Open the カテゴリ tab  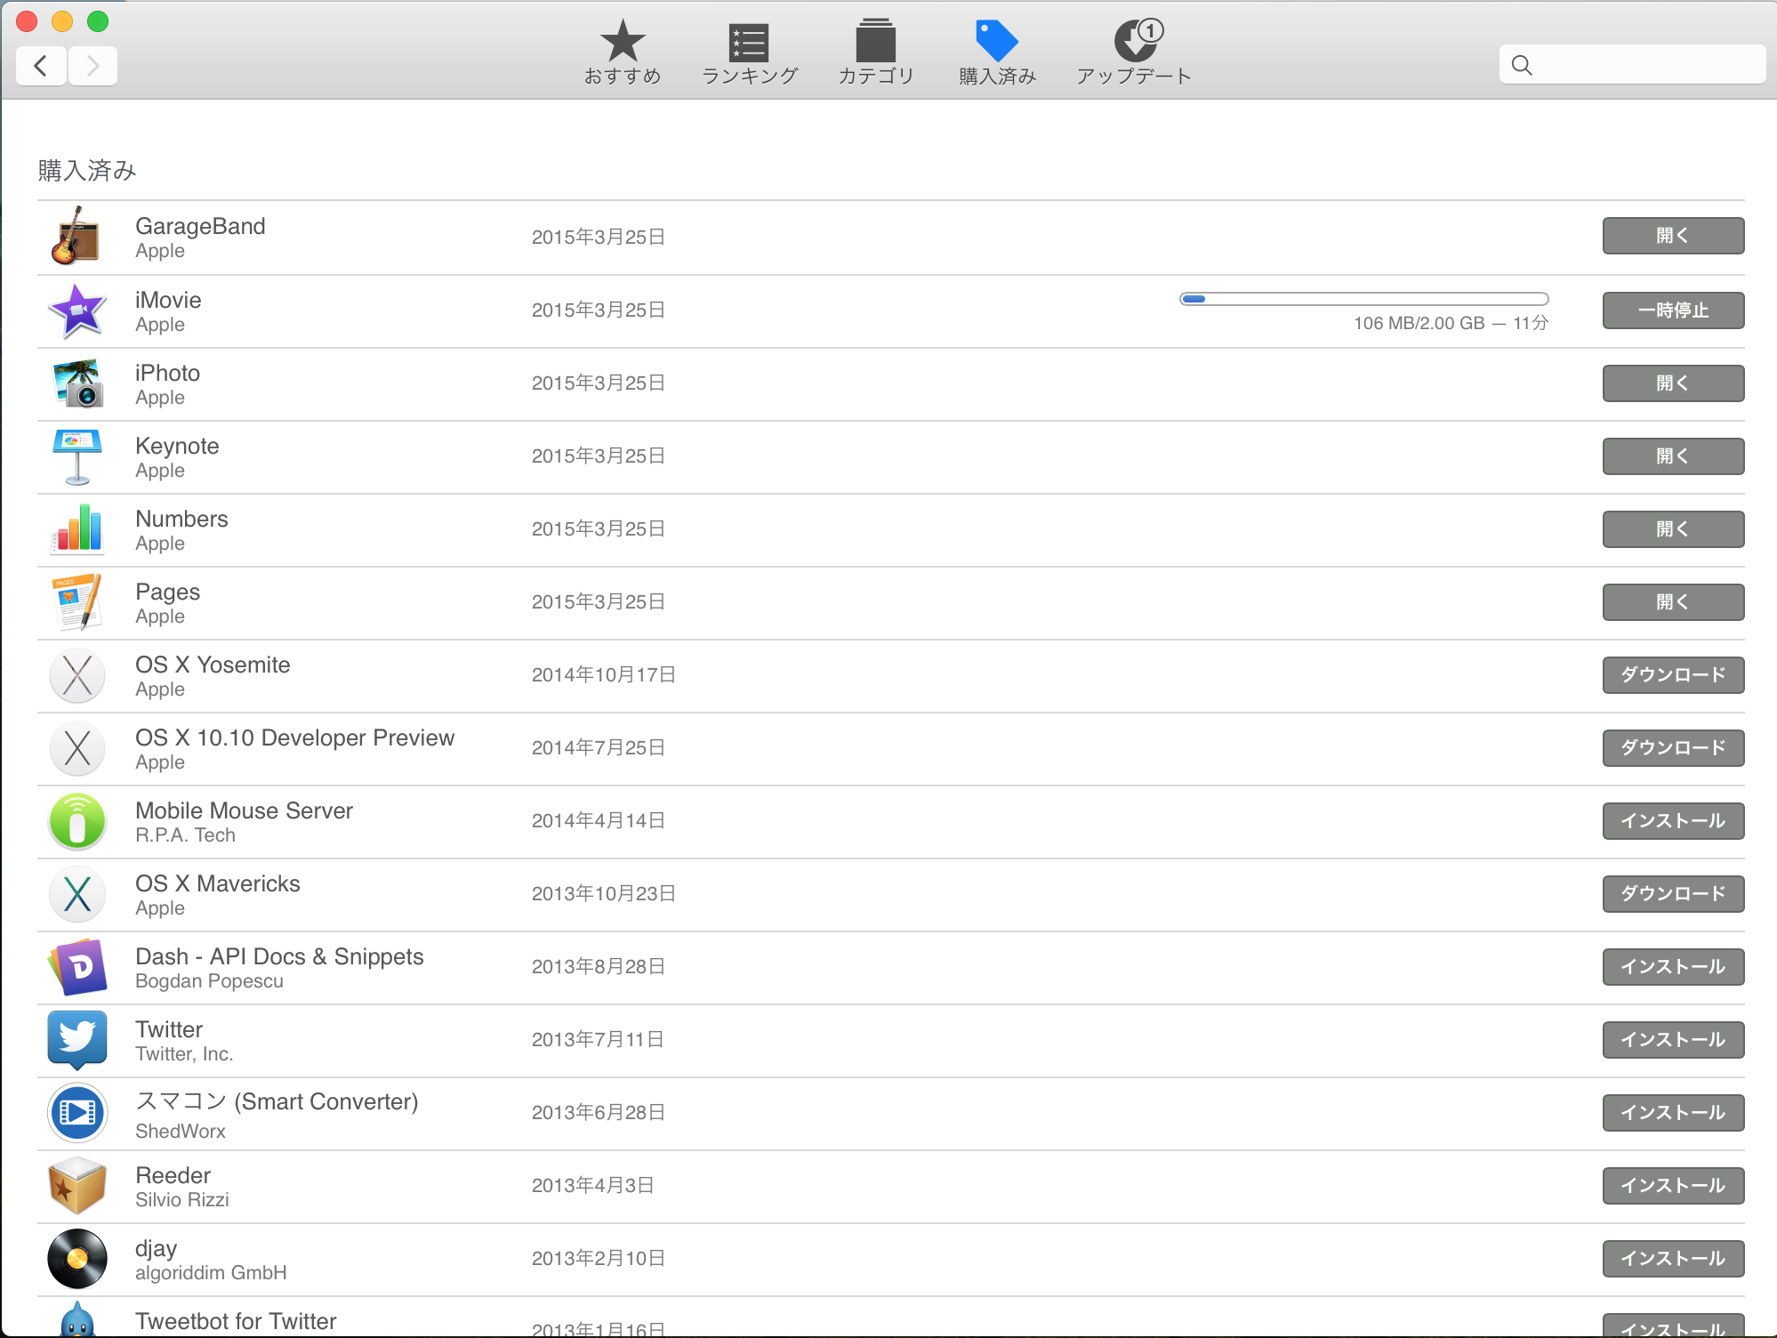click(876, 51)
